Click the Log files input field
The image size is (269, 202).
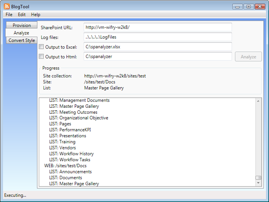[x=158, y=37]
